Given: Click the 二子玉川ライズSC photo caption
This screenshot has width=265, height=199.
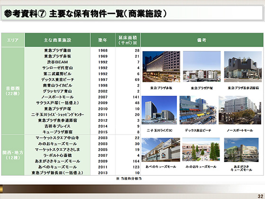Looking at the screenshot, I should pyautogui.click(x=159, y=130).
